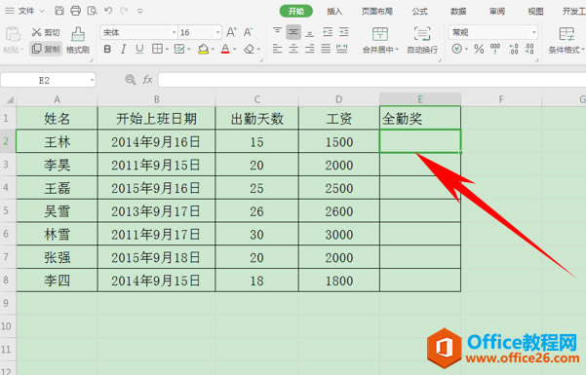The width and height of the screenshot is (586, 375).
Task: Open the font size dropdown
Action: 217,32
